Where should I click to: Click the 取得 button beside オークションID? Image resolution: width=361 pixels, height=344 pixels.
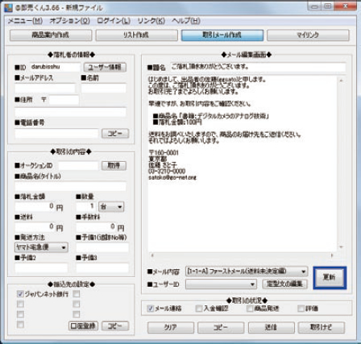[x=114, y=166]
